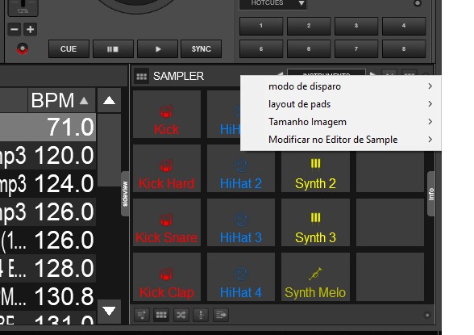The width and height of the screenshot is (474, 335).
Task: Toggle the Info side panel tab
Action: (x=431, y=194)
